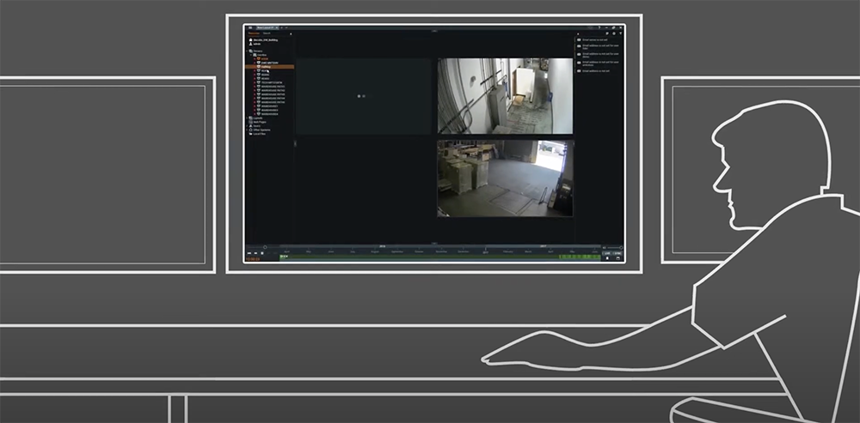This screenshot has height=423, width=860.
Task: Click the admin user entry
Action: [x=254, y=44]
